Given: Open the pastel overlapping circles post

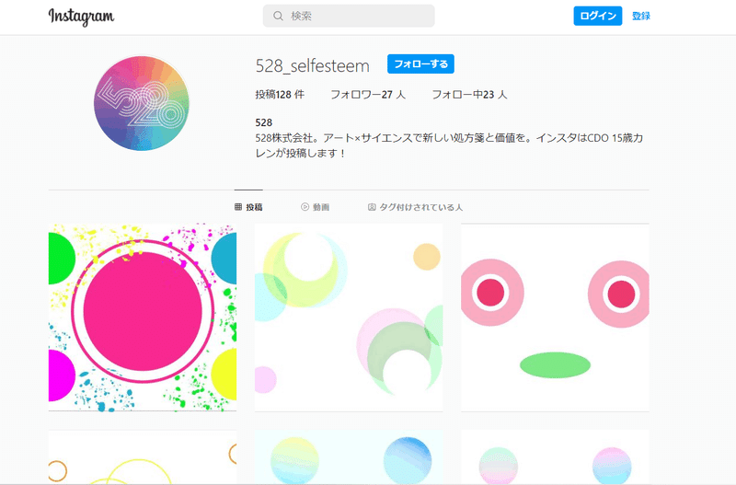Looking at the screenshot, I should click(x=349, y=318).
